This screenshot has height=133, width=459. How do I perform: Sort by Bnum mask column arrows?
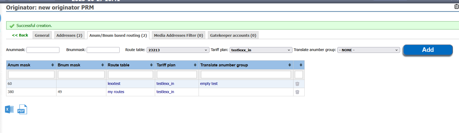102,65
